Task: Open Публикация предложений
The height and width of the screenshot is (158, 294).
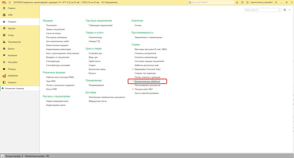Action: (x=100, y=25)
